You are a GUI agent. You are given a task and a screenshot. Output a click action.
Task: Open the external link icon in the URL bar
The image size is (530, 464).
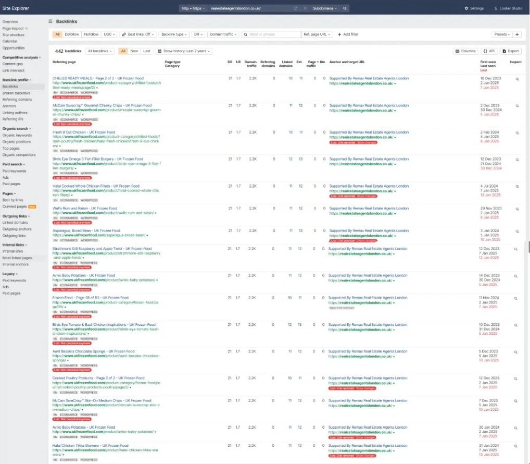tap(295, 8)
